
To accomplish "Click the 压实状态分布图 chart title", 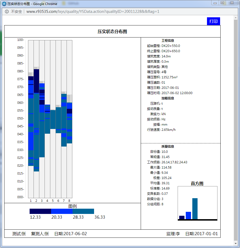I will tap(112, 31).
